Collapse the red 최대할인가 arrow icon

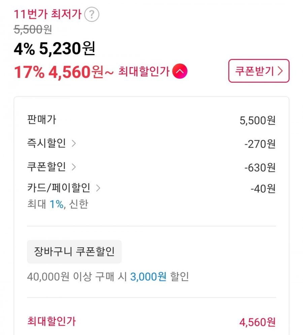tap(180, 71)
